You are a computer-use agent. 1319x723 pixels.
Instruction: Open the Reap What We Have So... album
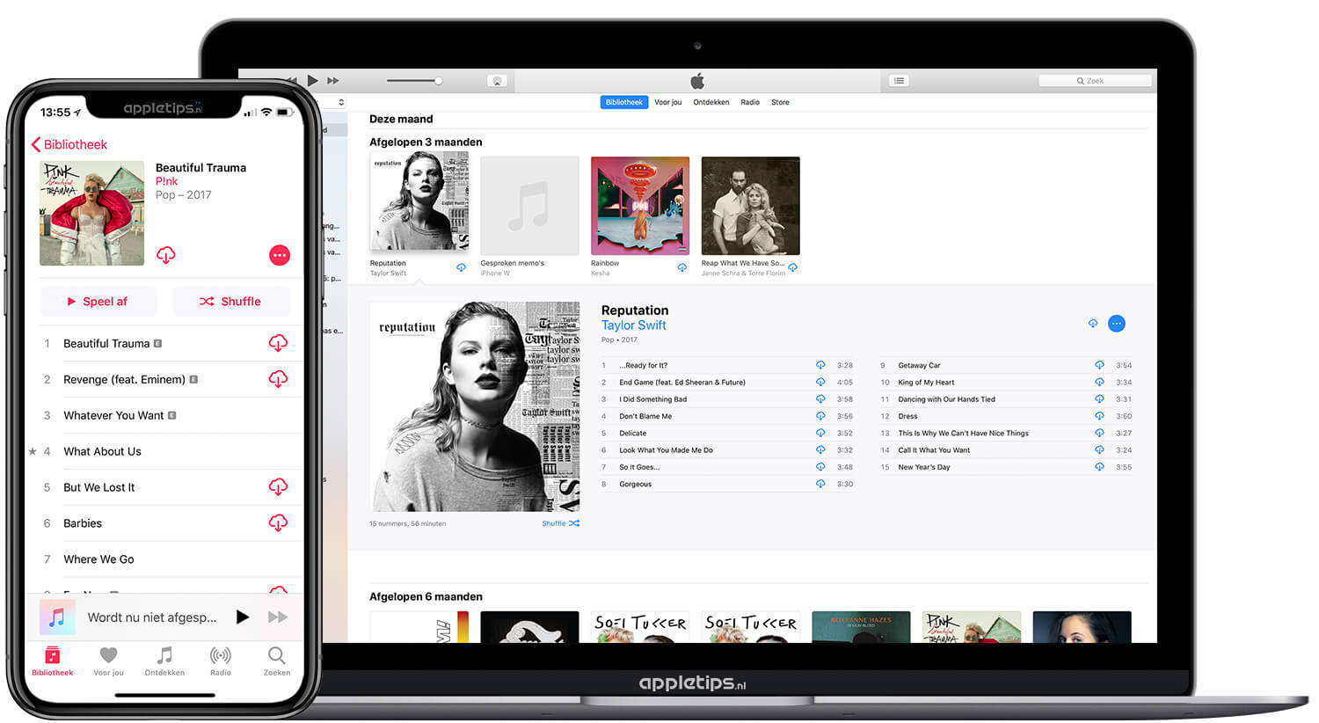click(x=751, y=206)
